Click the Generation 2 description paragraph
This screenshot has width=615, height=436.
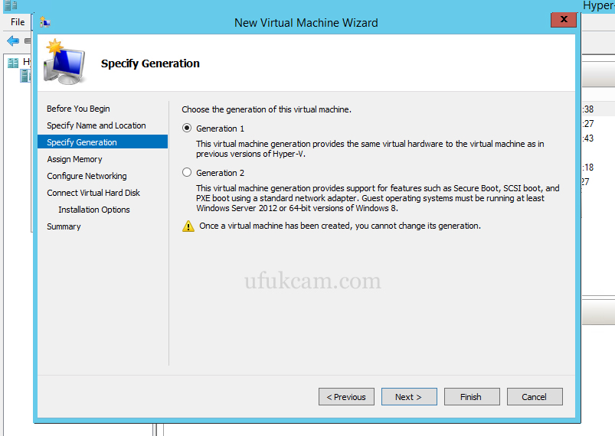click(378, 198)
